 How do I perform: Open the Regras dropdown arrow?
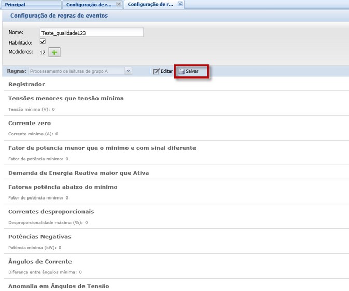point(128,71)
